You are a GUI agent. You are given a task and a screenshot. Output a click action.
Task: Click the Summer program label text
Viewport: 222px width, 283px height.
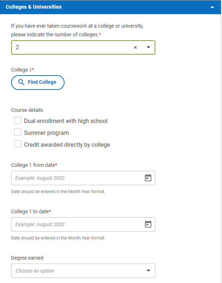pos(46,133)
